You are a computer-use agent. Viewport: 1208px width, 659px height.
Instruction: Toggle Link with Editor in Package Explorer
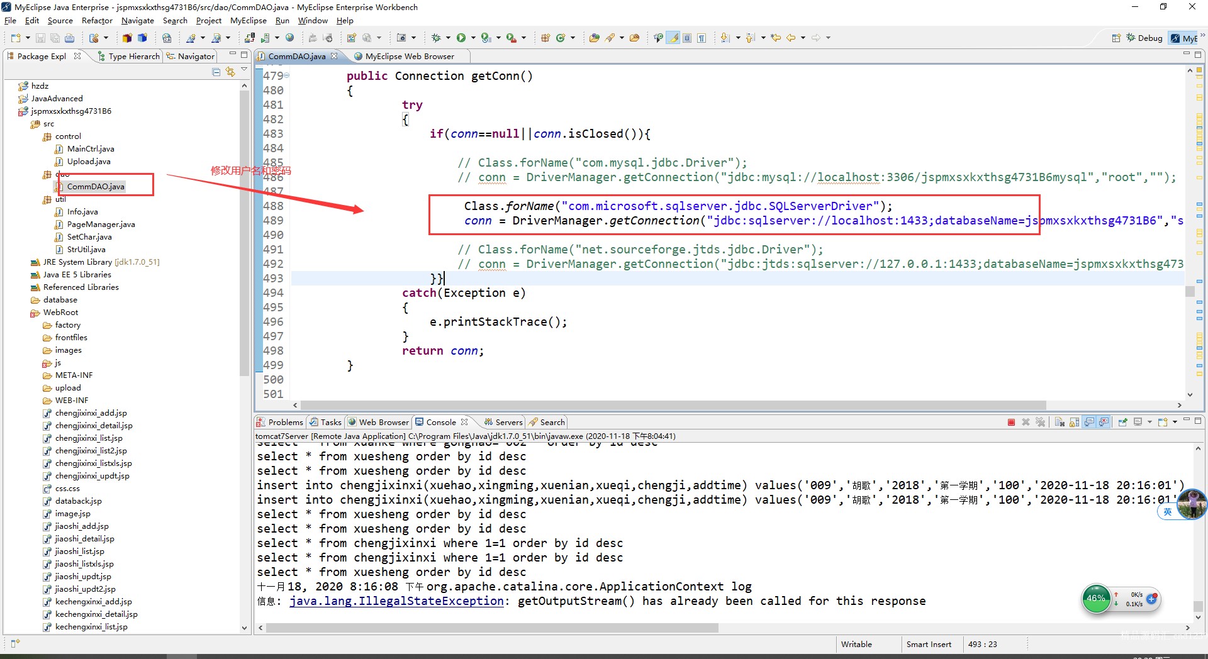tap(230, 72)
